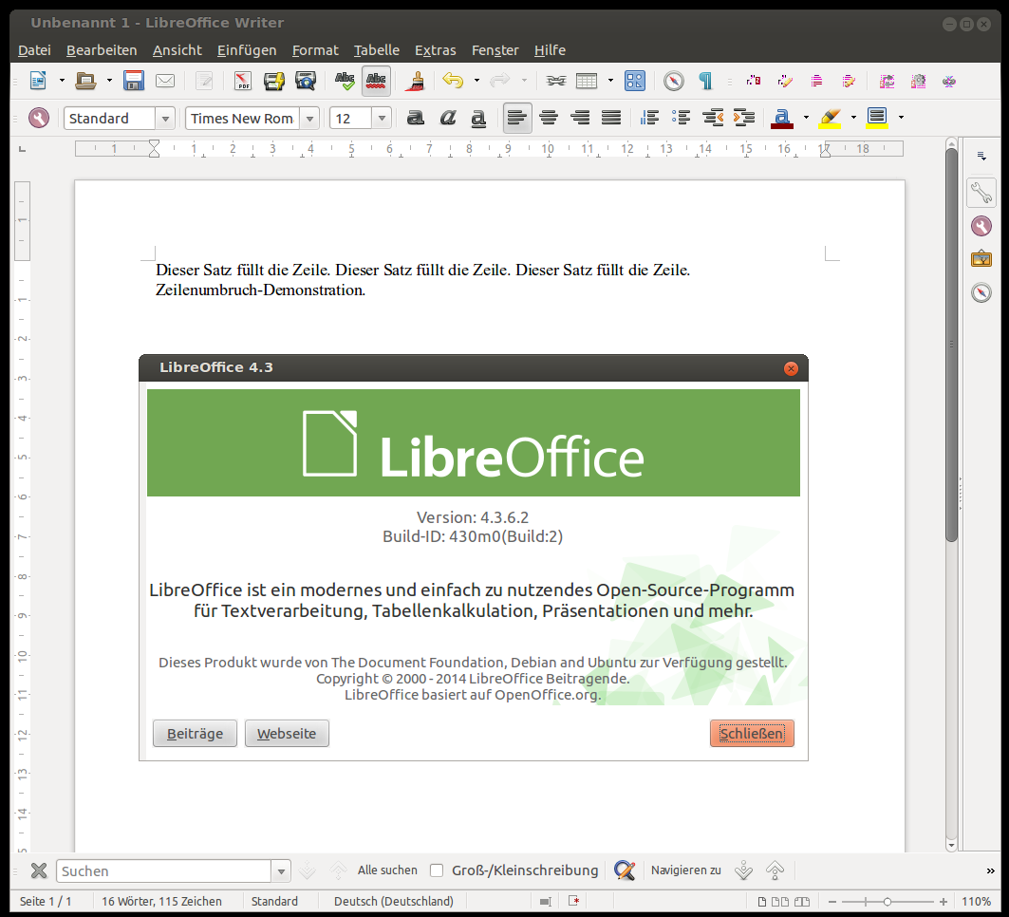Click Navigator compass icon in toolbar

click(674, 81)
